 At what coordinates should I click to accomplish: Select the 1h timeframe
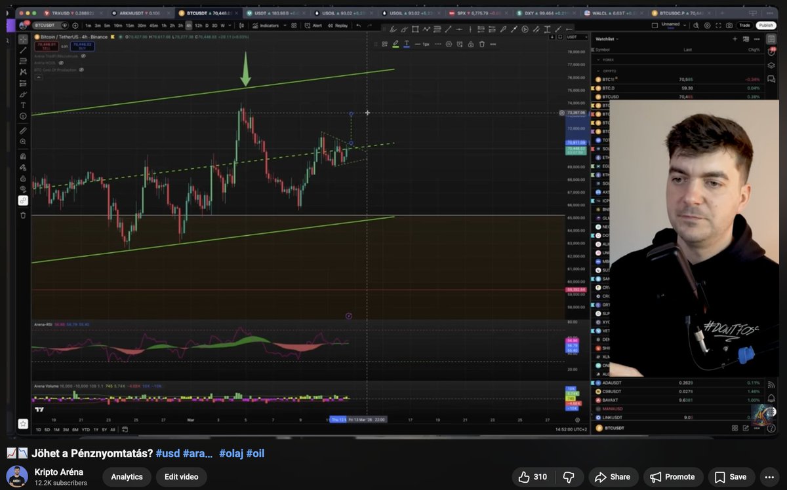pyautogui.click(x=163, y=26)
